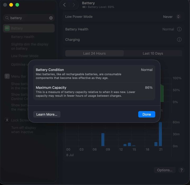Open the help question mark button
190x185 pixels.
point(181,170)
